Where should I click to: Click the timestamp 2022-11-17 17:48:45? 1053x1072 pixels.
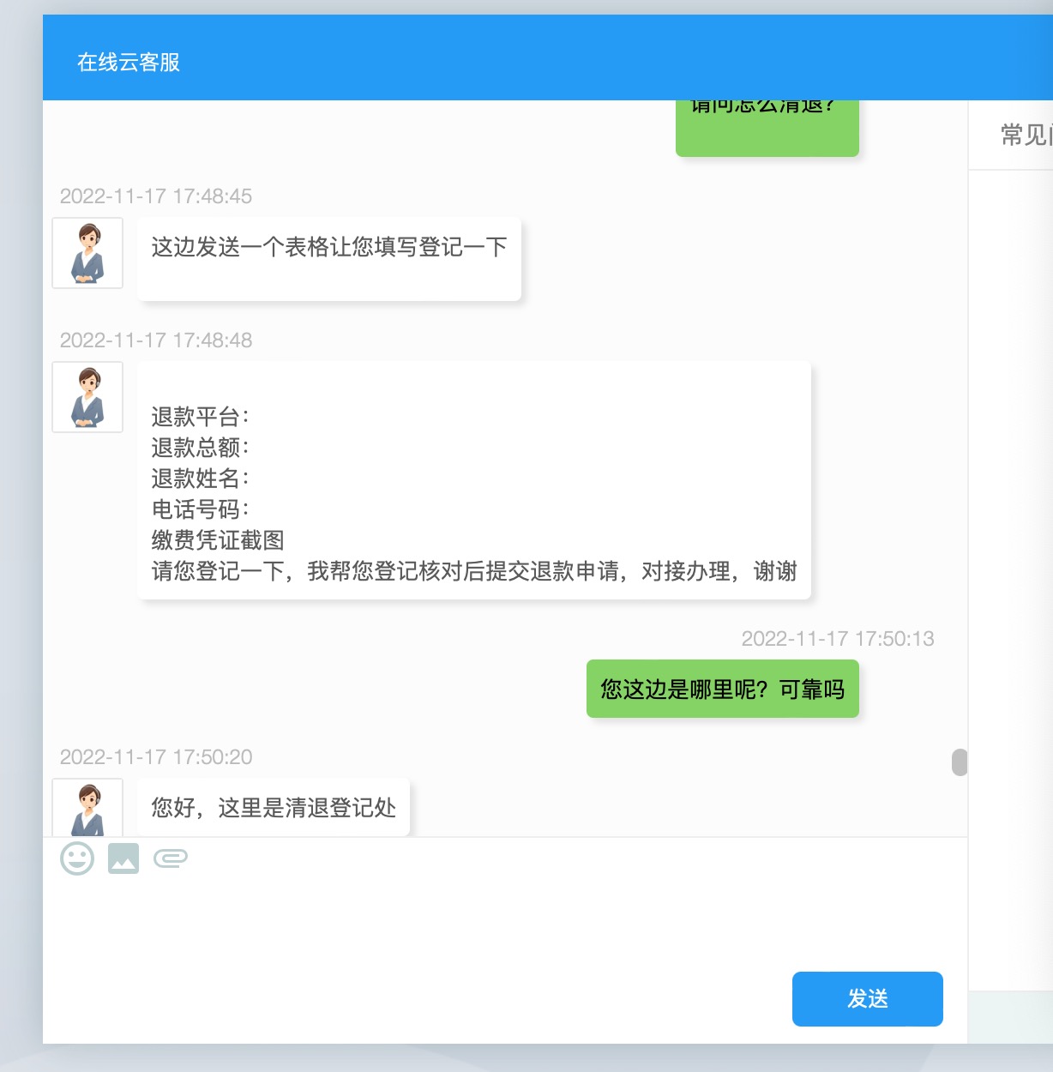156,196
